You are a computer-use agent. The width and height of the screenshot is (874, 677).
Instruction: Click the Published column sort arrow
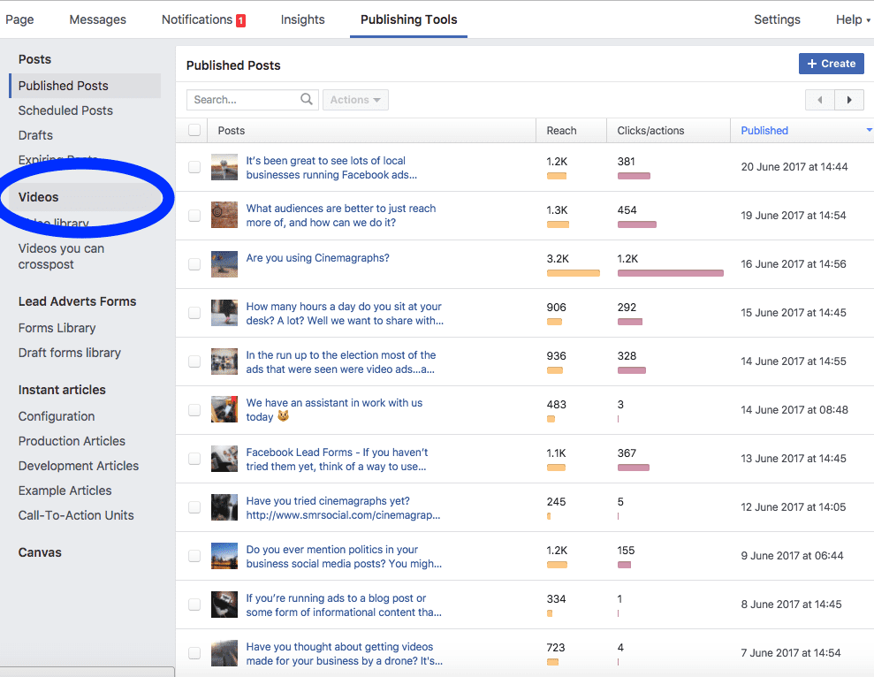click(869, 130)
